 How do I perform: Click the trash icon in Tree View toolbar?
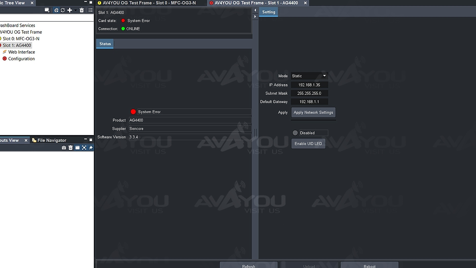pos(82,10)
